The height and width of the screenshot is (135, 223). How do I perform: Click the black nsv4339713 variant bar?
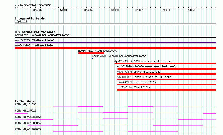(115, 37)
